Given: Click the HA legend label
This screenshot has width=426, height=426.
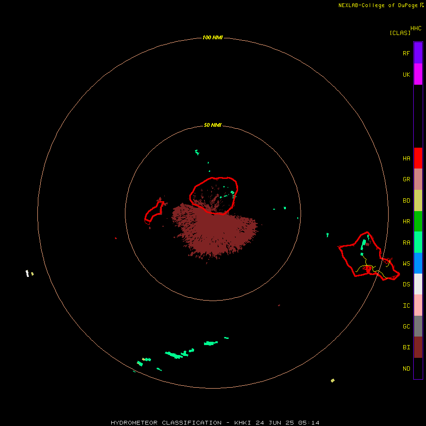Looking at the screenshot, I should coord(406,158).
